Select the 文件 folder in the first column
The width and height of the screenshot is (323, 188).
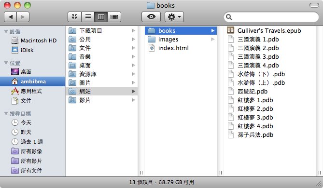point(101,48)
